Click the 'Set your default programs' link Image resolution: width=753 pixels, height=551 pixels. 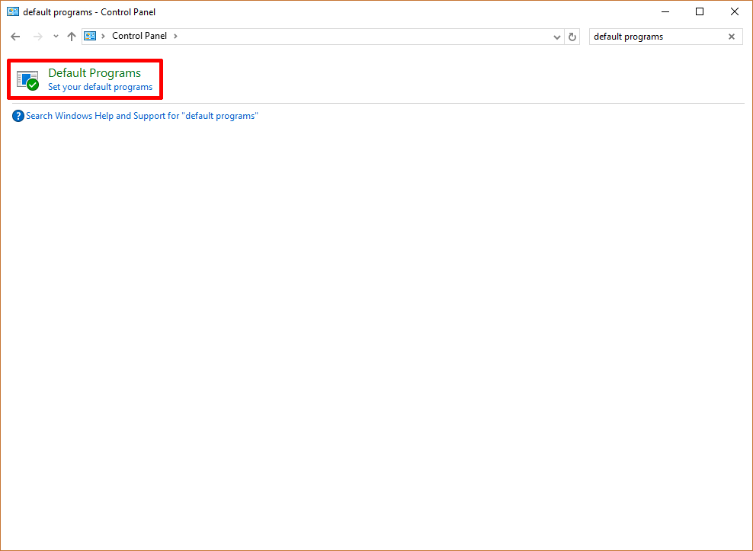click(x=100, y=87)
